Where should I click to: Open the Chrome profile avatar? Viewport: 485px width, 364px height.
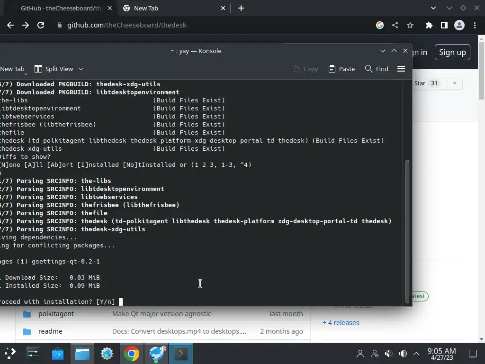click(459, 25)
